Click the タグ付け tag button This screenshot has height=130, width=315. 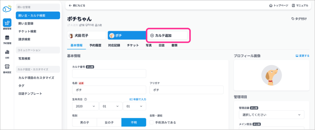[x=299, y=19]
